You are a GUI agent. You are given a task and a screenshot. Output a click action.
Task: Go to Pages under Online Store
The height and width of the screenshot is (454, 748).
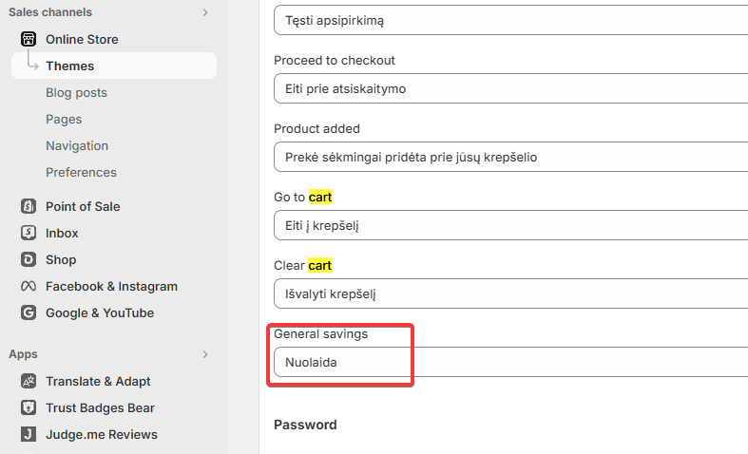click(64, 119)
